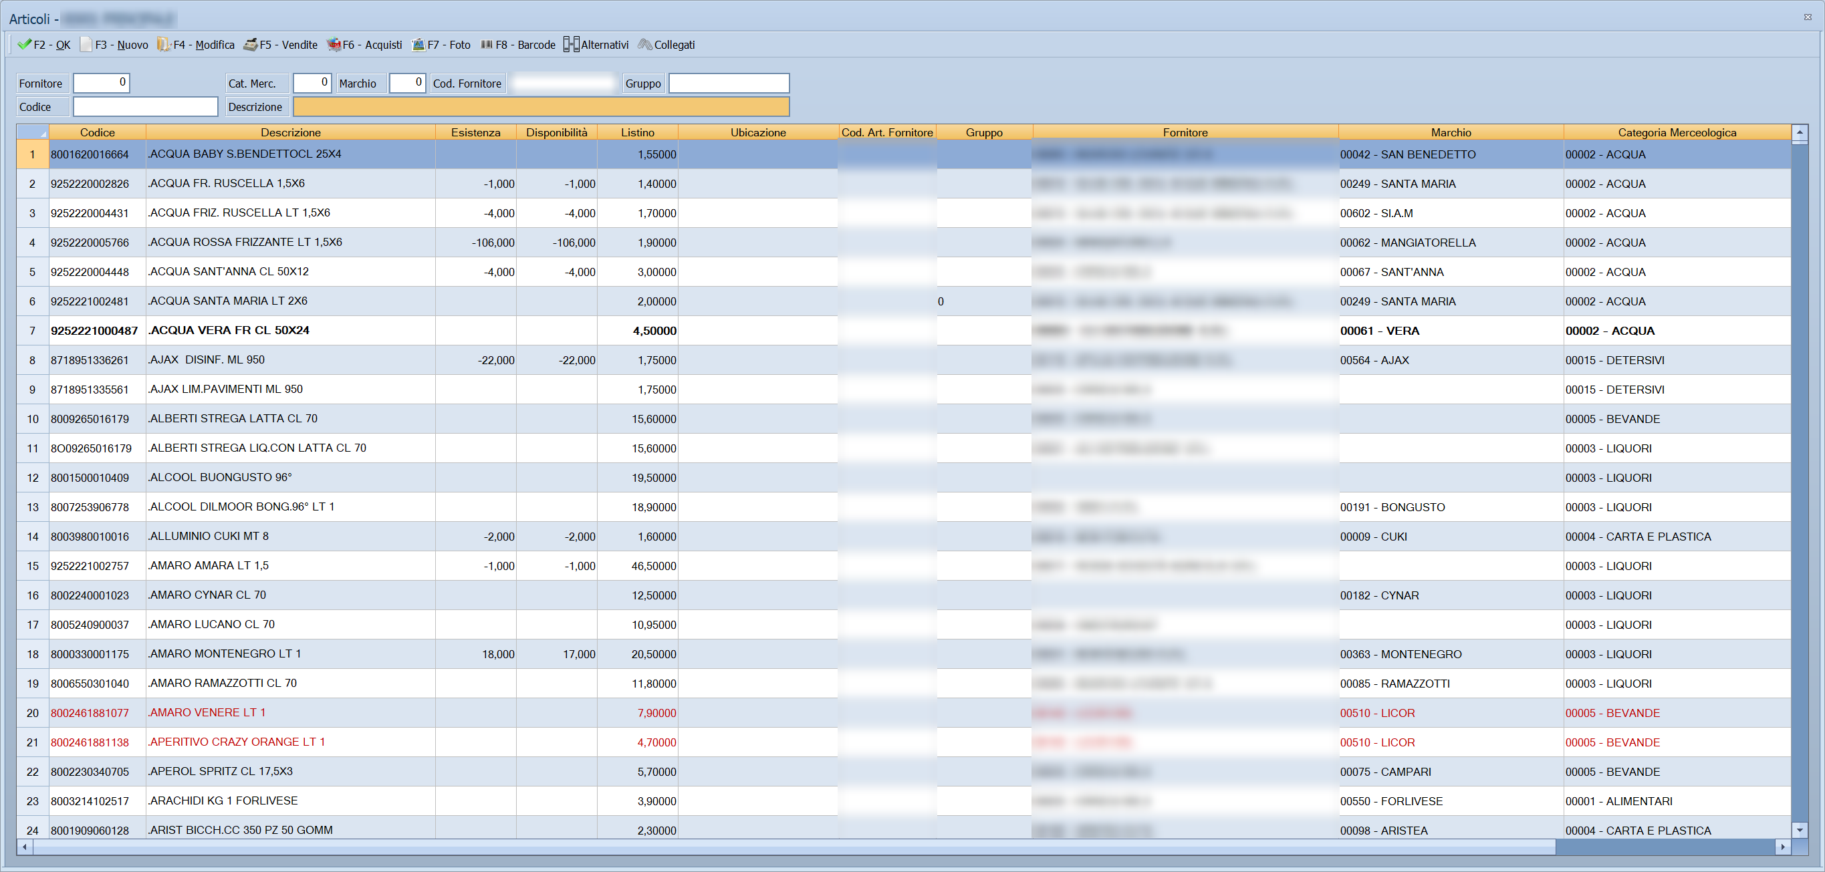Open F4 - Modifica to edit article
1825x872 pixels.
coord(197,45)
